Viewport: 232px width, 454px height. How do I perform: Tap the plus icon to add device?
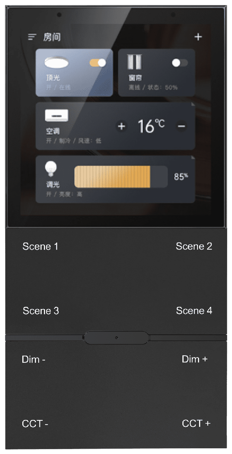(x=198, y=37)
